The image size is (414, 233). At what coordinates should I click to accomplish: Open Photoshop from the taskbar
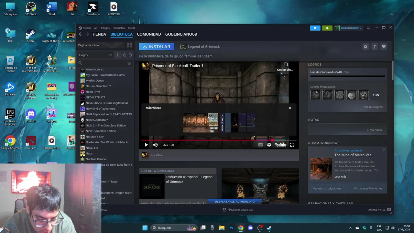pyautogui.click(x=231, y=228)
